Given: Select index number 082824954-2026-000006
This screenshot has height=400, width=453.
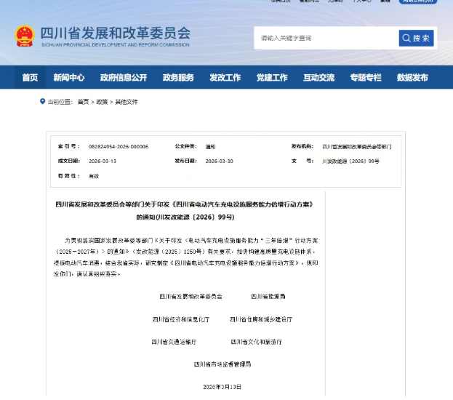Looking at the screenshot, I should pyautogui.click(x=119, y=146).
